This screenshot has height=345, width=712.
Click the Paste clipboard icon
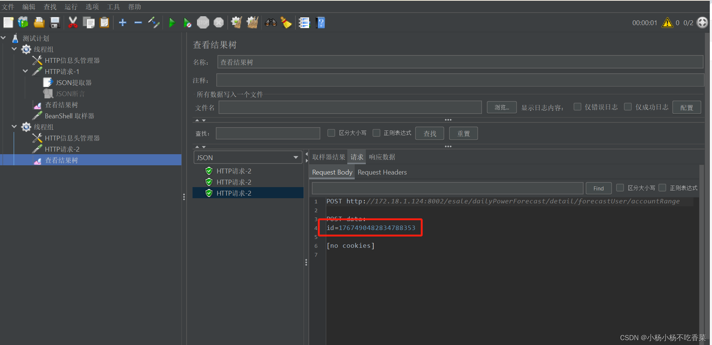pyautogui.click(x=105, y=23)
